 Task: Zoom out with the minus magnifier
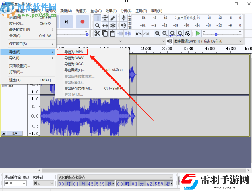click(x=165, y=33)
